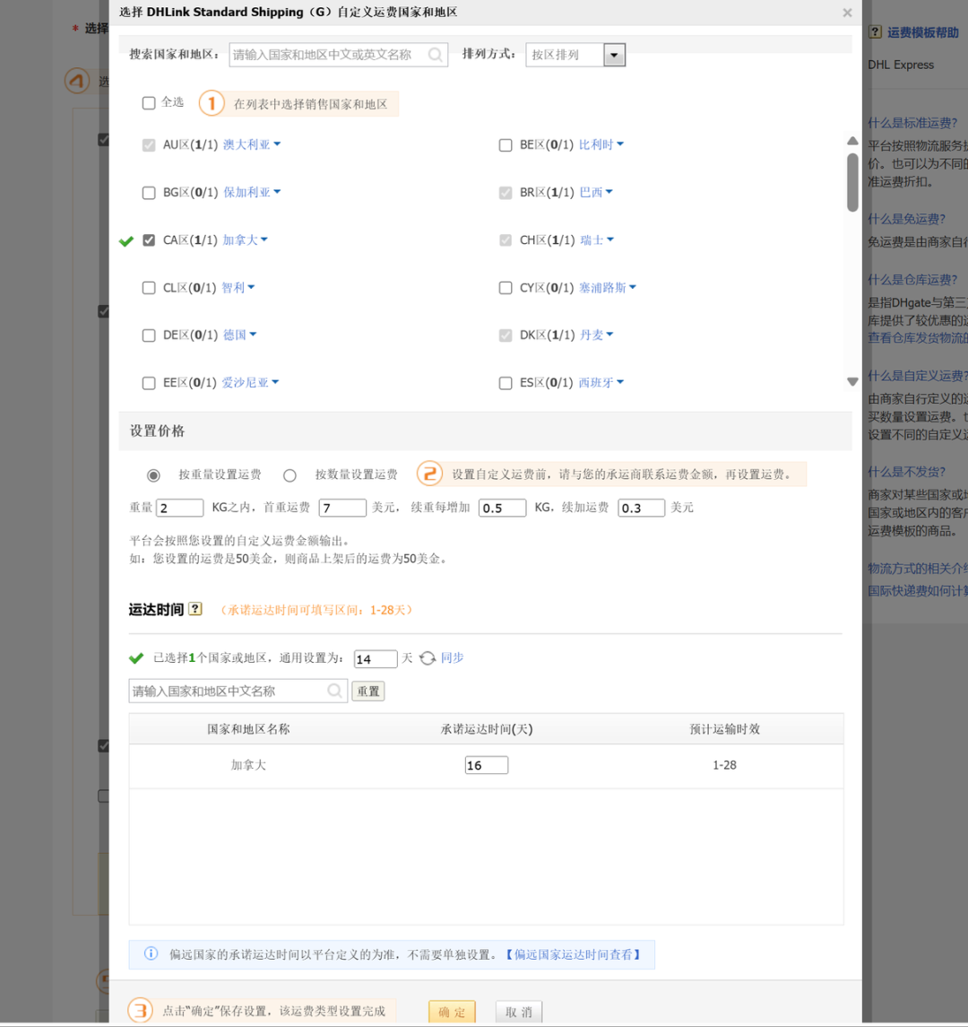Expand the 澳大利亚 region dropdown arrow

(276, 144)
